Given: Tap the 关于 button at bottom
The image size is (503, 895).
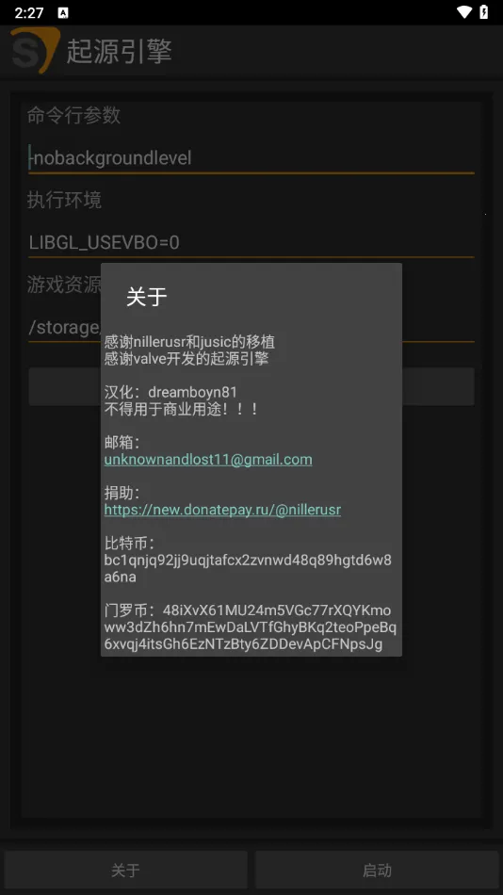Looking at the screenshot, I should coord(125,870).
